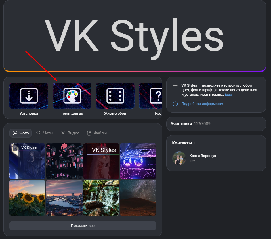Open the starry desert night photo
This screenshot has height=239, width=271.
[138, 198]
